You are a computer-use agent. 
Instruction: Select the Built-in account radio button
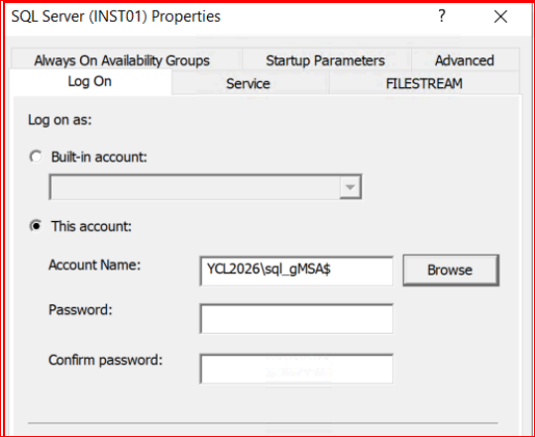pyautogui.click(x=36, y=157)
